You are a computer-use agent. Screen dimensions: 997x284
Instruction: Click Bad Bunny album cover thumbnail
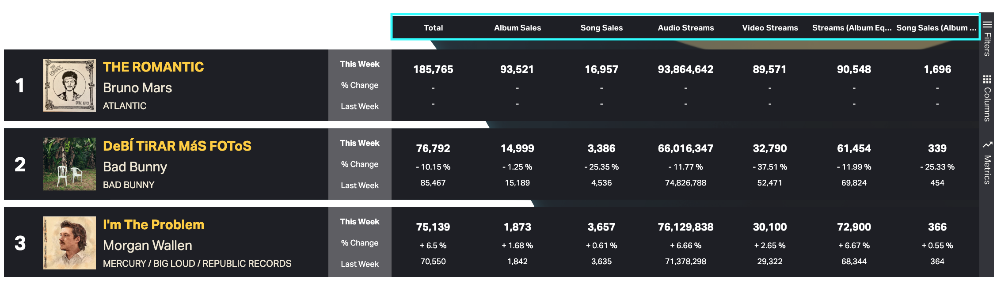coord(69,164)
